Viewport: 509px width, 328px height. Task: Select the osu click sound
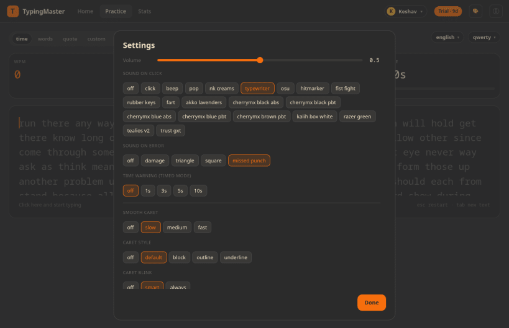(x=285, y=89)
